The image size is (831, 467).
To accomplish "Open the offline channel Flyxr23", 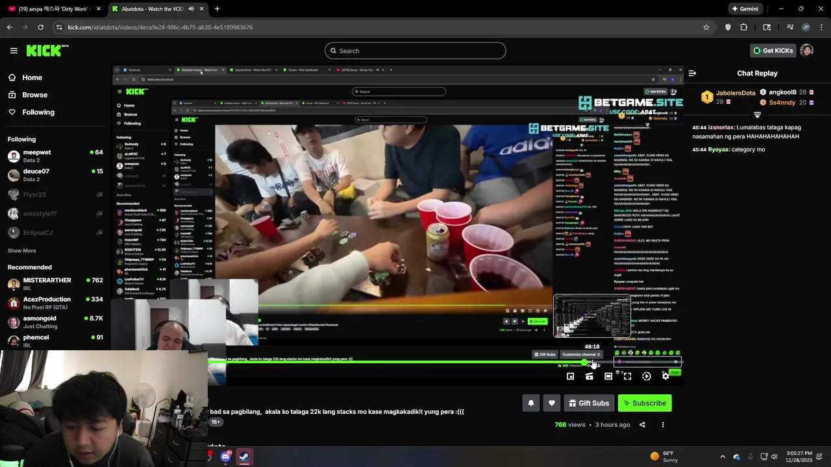I will [55, 195].
